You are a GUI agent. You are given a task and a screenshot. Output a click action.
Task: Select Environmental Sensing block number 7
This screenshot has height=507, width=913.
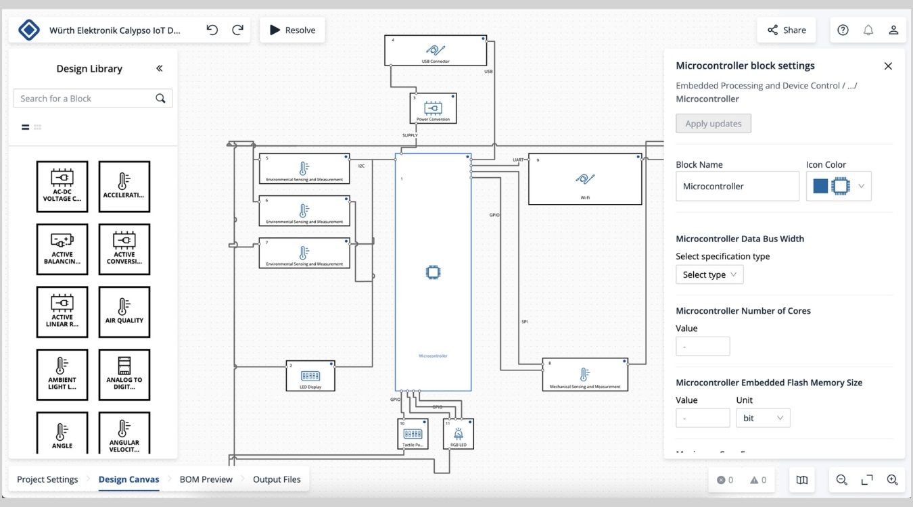[x=304, y=253]
